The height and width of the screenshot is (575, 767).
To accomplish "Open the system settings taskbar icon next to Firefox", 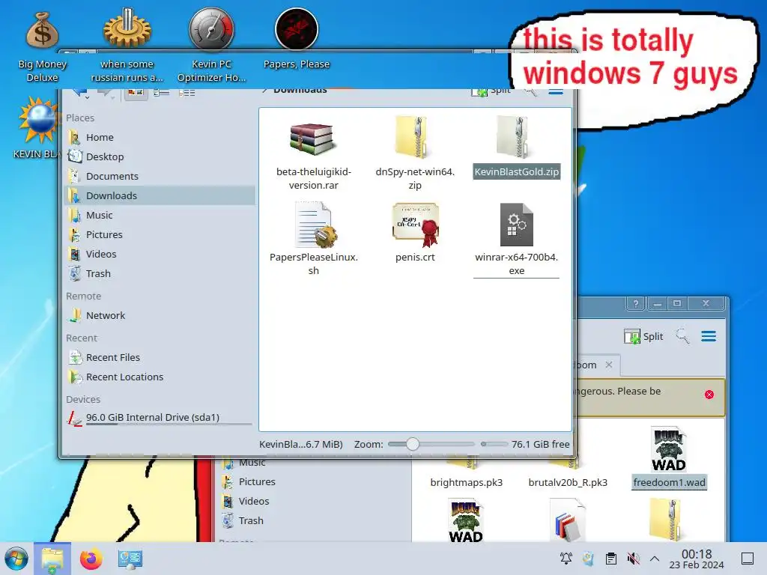I will click(130, 559).
